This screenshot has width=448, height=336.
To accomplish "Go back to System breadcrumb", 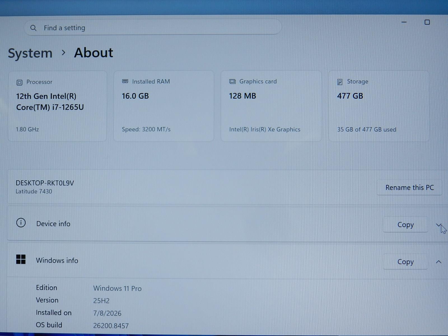I will tap(30, 53).
